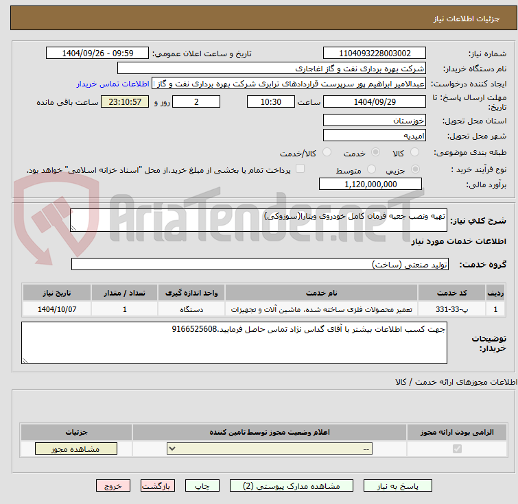The width and height of the screenshot is (518, 504).
Task: Click the کد خدمت column header
Action: (x=451, y=293)
